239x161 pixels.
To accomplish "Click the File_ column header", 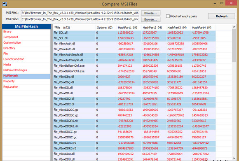I will coord(74,28).
